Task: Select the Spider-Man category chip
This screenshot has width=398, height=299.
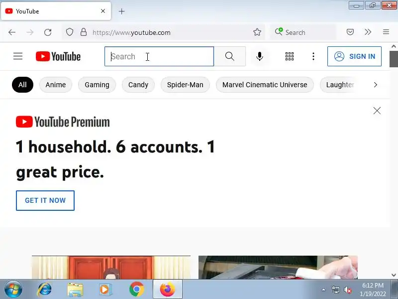Action: click(185, 85)
